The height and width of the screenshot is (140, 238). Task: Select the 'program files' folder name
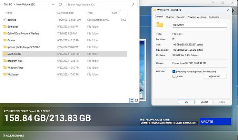[15, 61]
